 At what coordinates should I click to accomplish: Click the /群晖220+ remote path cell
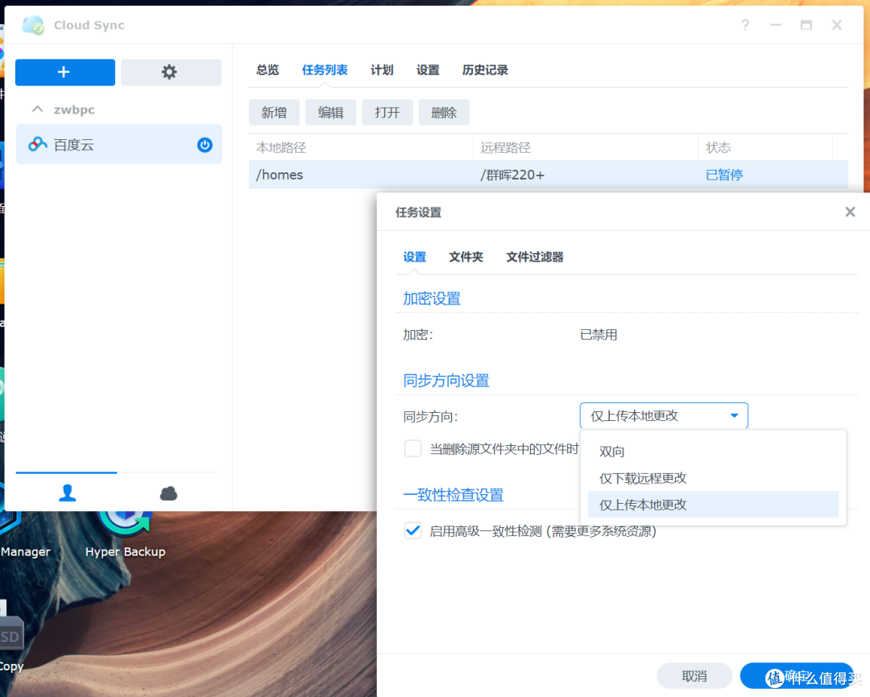(x=512, y=175)
